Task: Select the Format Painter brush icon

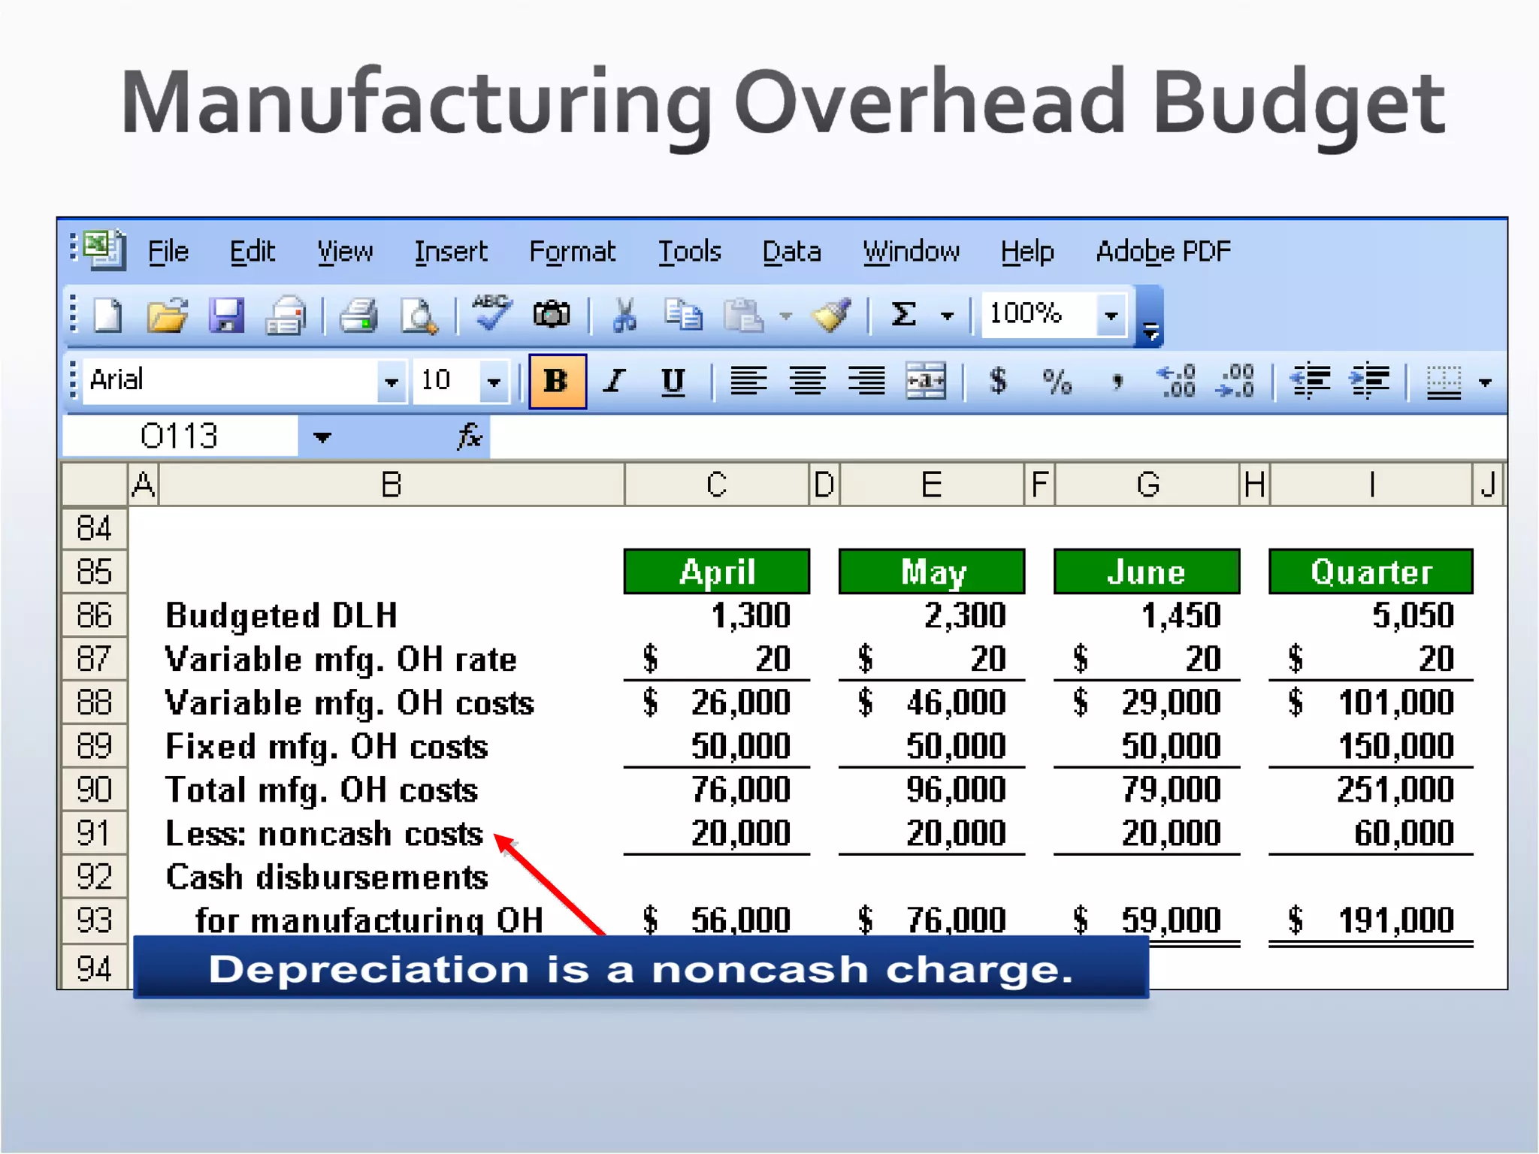Action: click(831, 315)
